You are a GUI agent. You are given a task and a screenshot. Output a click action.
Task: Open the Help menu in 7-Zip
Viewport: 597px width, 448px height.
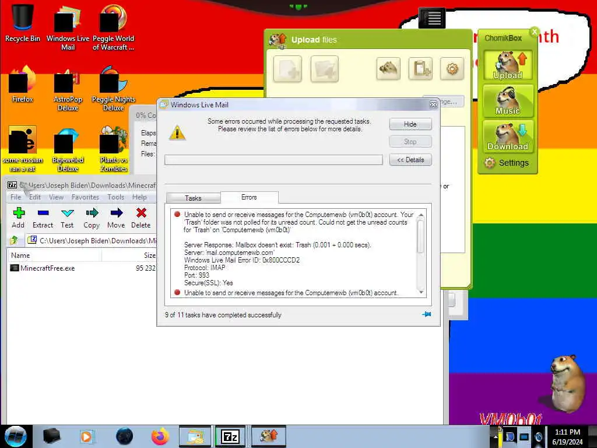[139, 197]
